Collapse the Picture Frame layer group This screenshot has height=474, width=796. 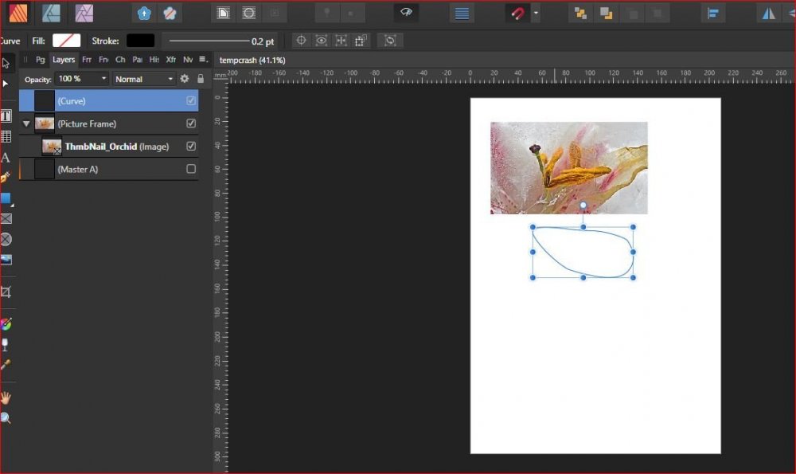click(26, 123)
